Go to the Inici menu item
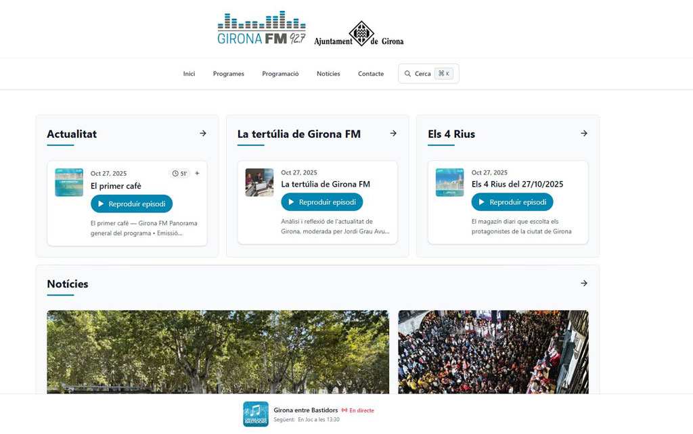Image resolution: width=693 pixels, height=434 pixels. click(189, 74)
